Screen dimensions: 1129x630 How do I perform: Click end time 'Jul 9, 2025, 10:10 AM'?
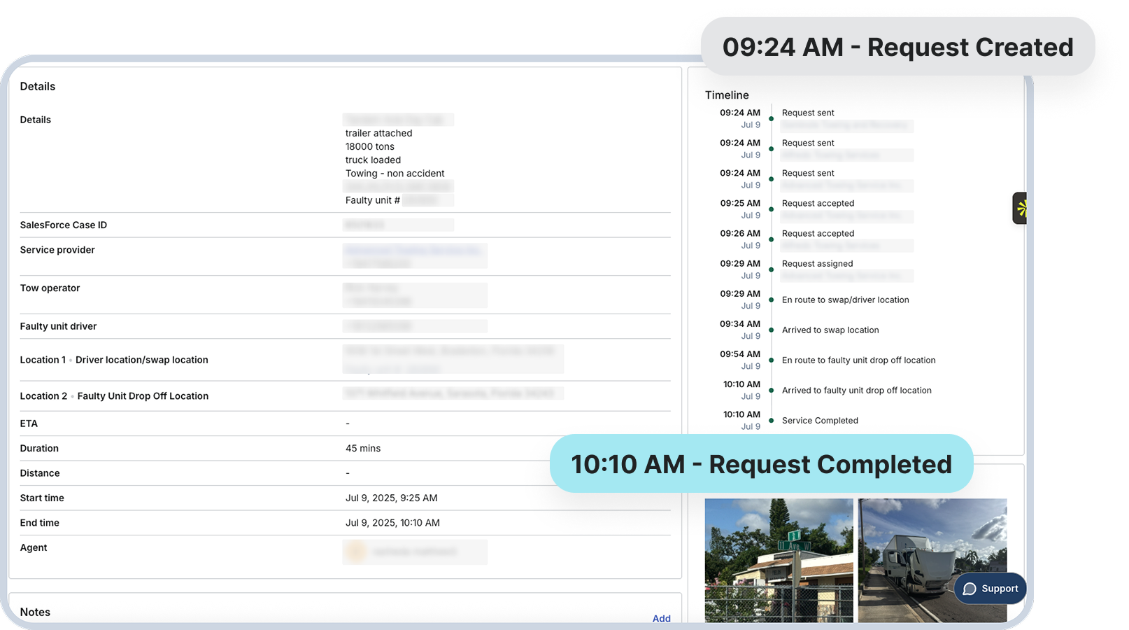(392, 523)
